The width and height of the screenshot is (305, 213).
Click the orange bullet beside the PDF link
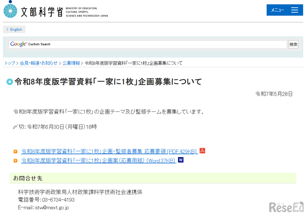tap(16, 151)
